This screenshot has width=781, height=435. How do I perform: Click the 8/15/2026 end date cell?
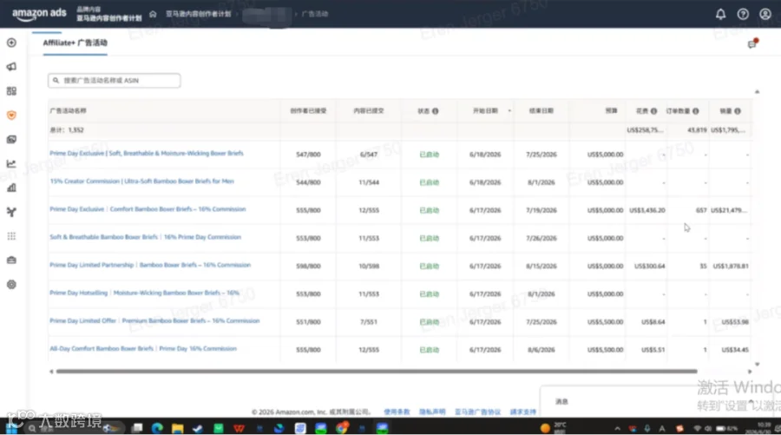(541, 266)
